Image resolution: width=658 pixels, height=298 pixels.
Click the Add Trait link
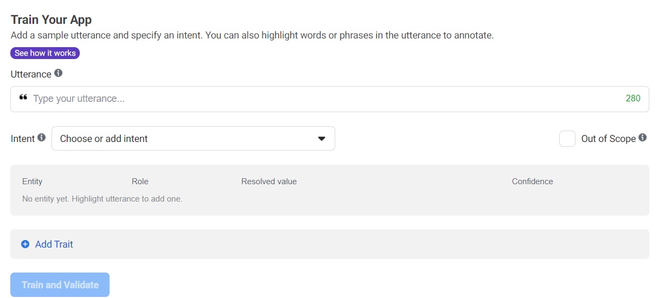pos(54,244)
